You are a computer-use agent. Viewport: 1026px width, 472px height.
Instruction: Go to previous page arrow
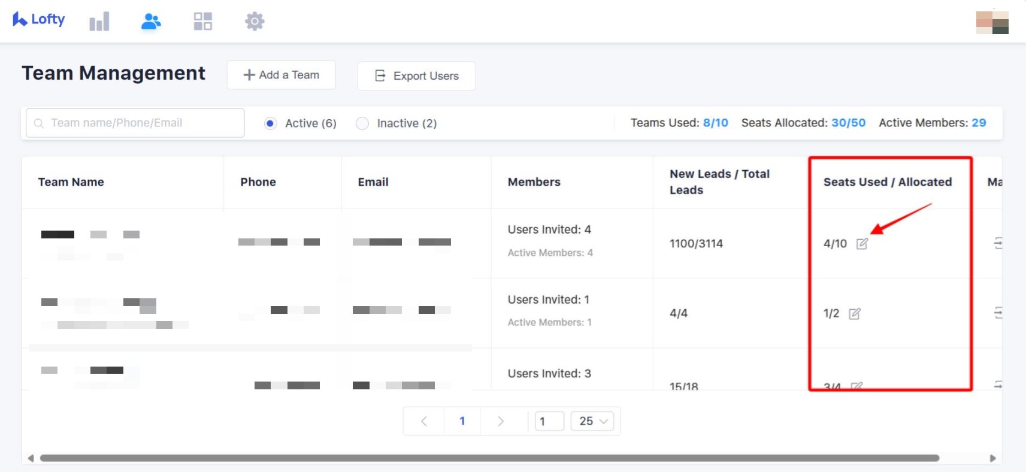click(x=424, y=421)
